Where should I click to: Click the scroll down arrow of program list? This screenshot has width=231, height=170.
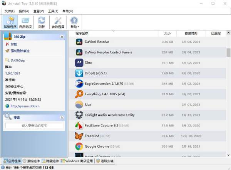point(228,155)
